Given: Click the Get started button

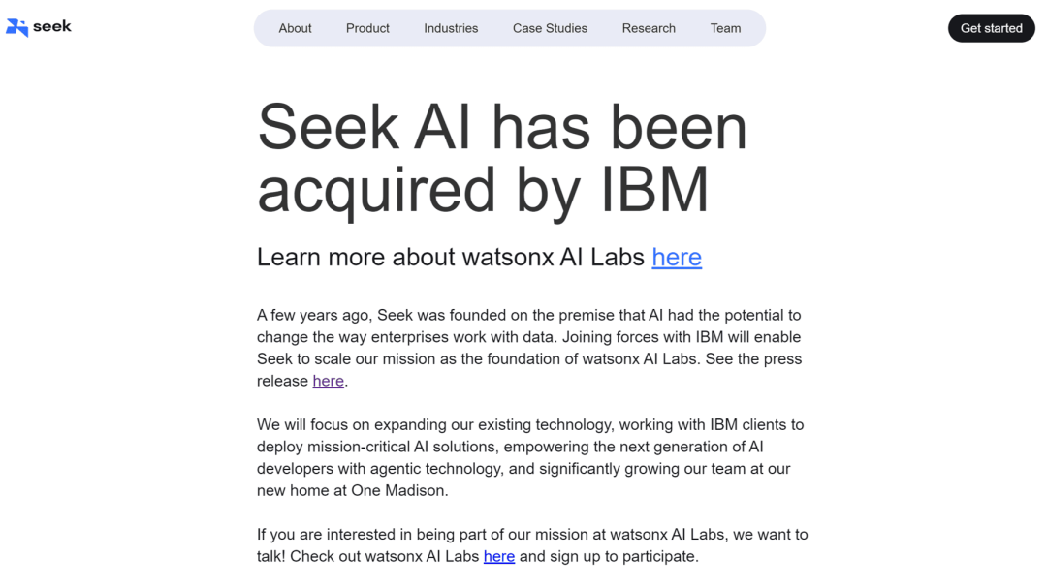Looking at the screenshot, I should [x=992, y=28].
